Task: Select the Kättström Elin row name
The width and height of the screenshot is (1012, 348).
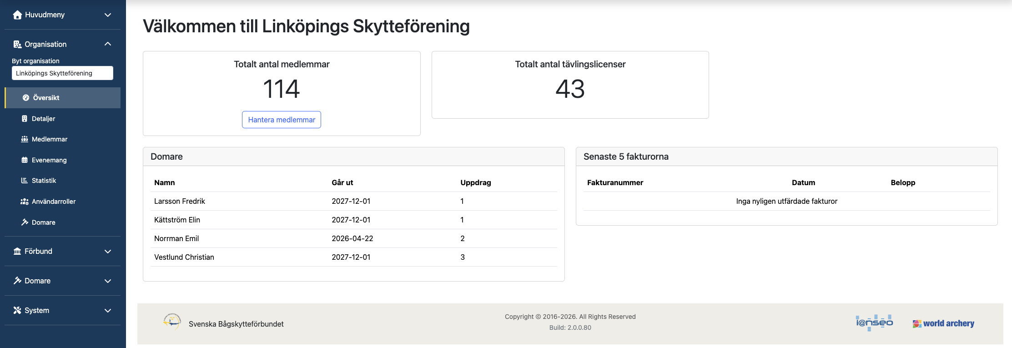Action: coord(177,220)
